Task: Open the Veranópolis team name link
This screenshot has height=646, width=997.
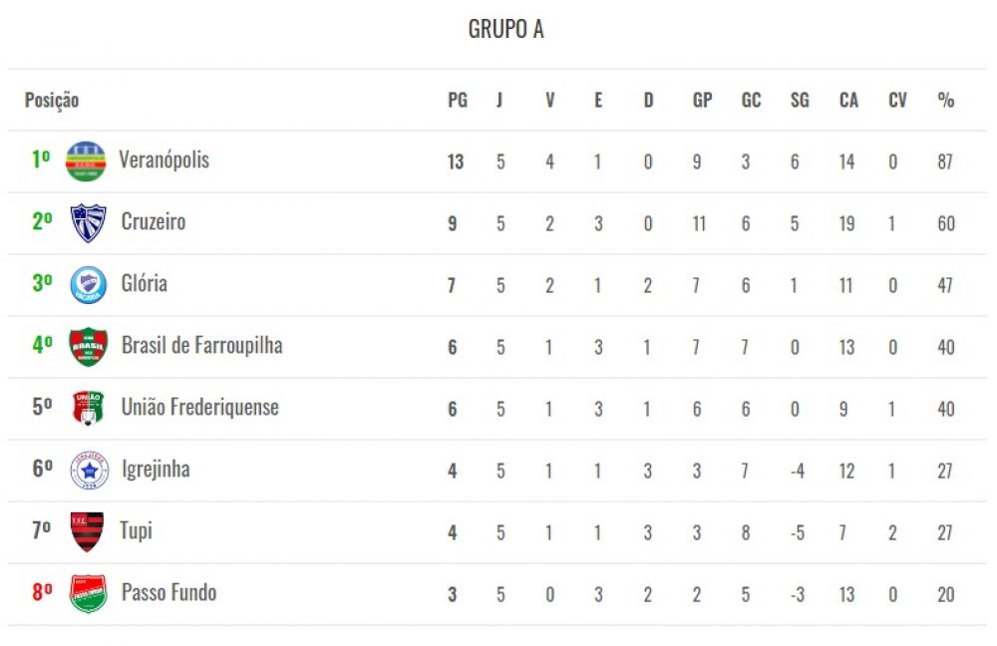Action: [165, 160]
